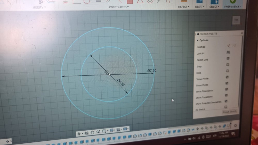The height and width of the screenshot is (145, 258).
Task: Enable the Snap checkbox
Action: pos(228,65)
